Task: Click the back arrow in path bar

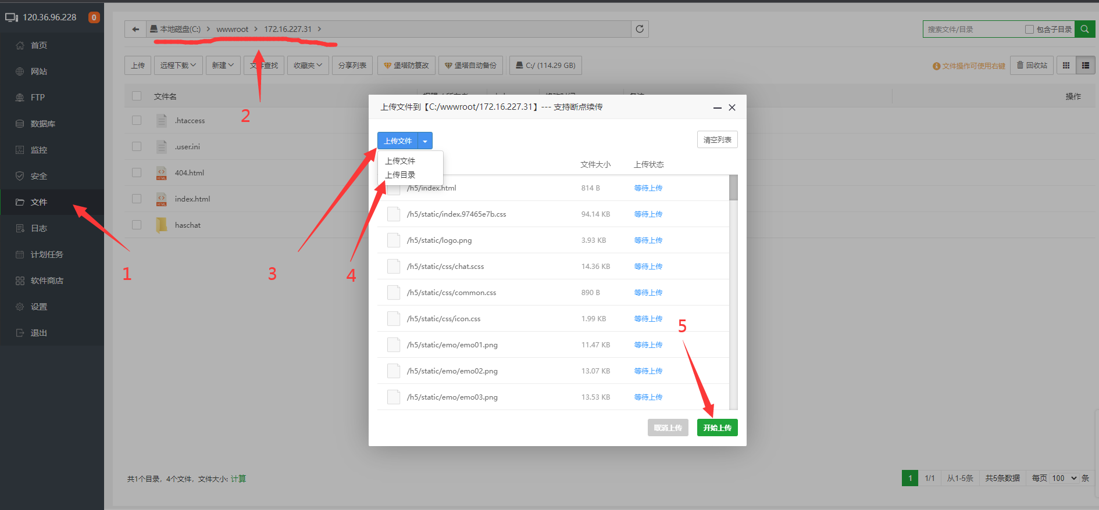Action: click(x=135, y=29)
